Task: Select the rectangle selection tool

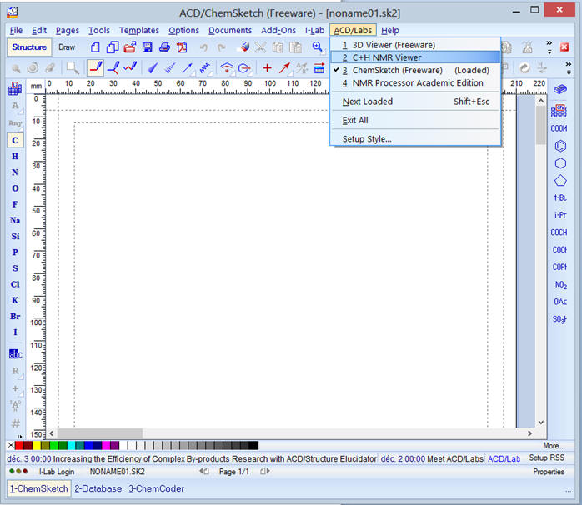Action: [x=72, y=67]
